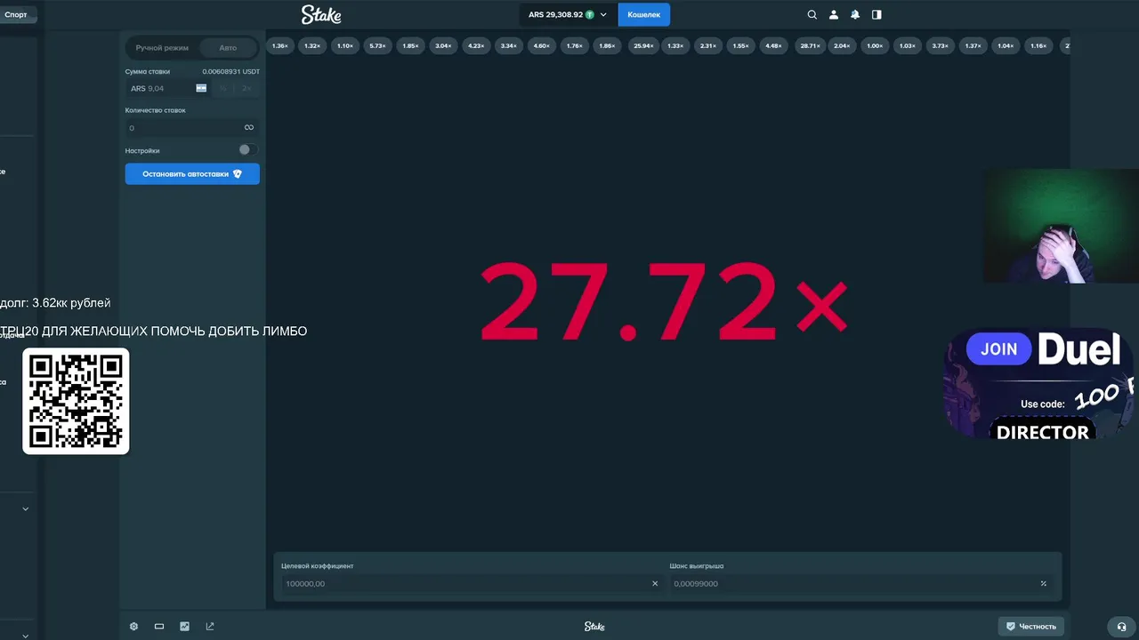Open the 1.86× result pill
The height and width of the screenshot is (640, 1139).
click(607, 45)
